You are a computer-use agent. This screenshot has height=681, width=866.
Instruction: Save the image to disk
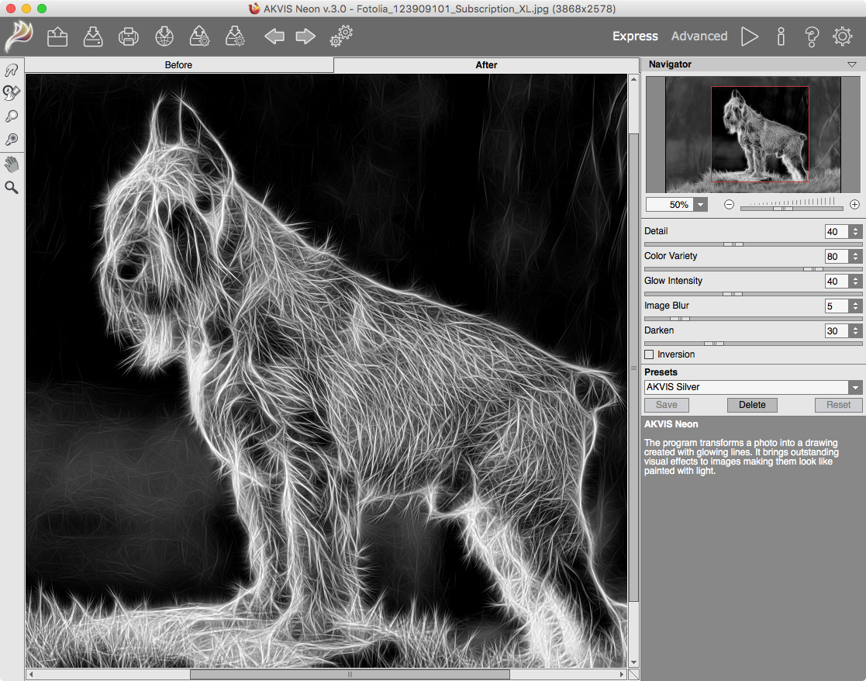[x=93, y=36]
